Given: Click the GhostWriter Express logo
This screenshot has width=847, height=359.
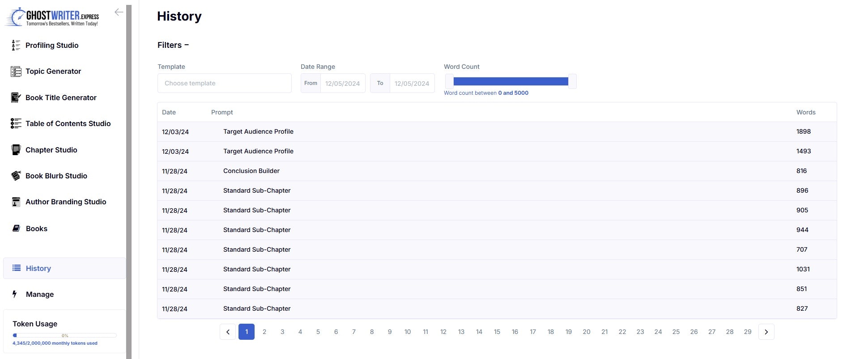Looking at the screenshot, I should point(52,17).
